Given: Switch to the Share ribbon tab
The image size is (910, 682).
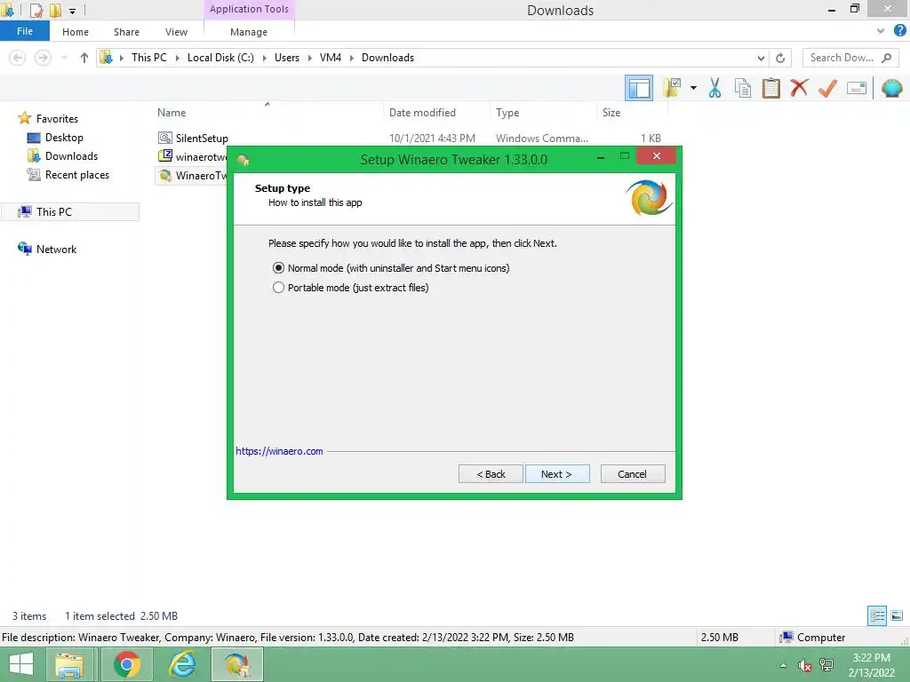Looking at the screenshot, I should pos(126,32).
